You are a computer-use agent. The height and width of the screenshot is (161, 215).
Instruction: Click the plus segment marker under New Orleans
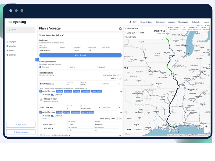click(41, 100)
